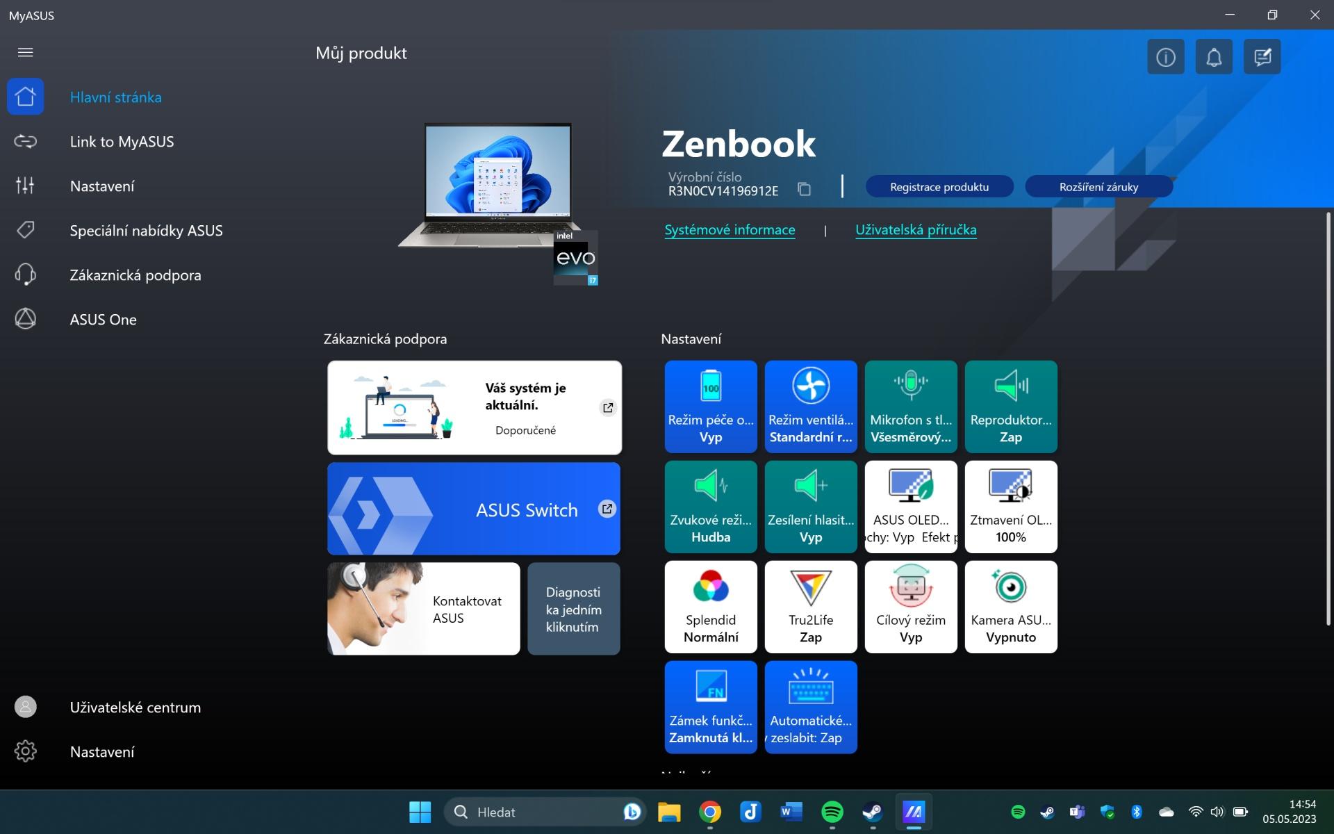Open external link icon on update card
Viewport: 1334px width, 834px height.
[608, 408]
